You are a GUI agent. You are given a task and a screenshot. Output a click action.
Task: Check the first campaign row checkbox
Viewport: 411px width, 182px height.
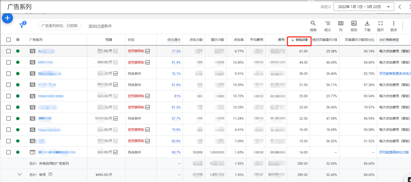[9, 51]
